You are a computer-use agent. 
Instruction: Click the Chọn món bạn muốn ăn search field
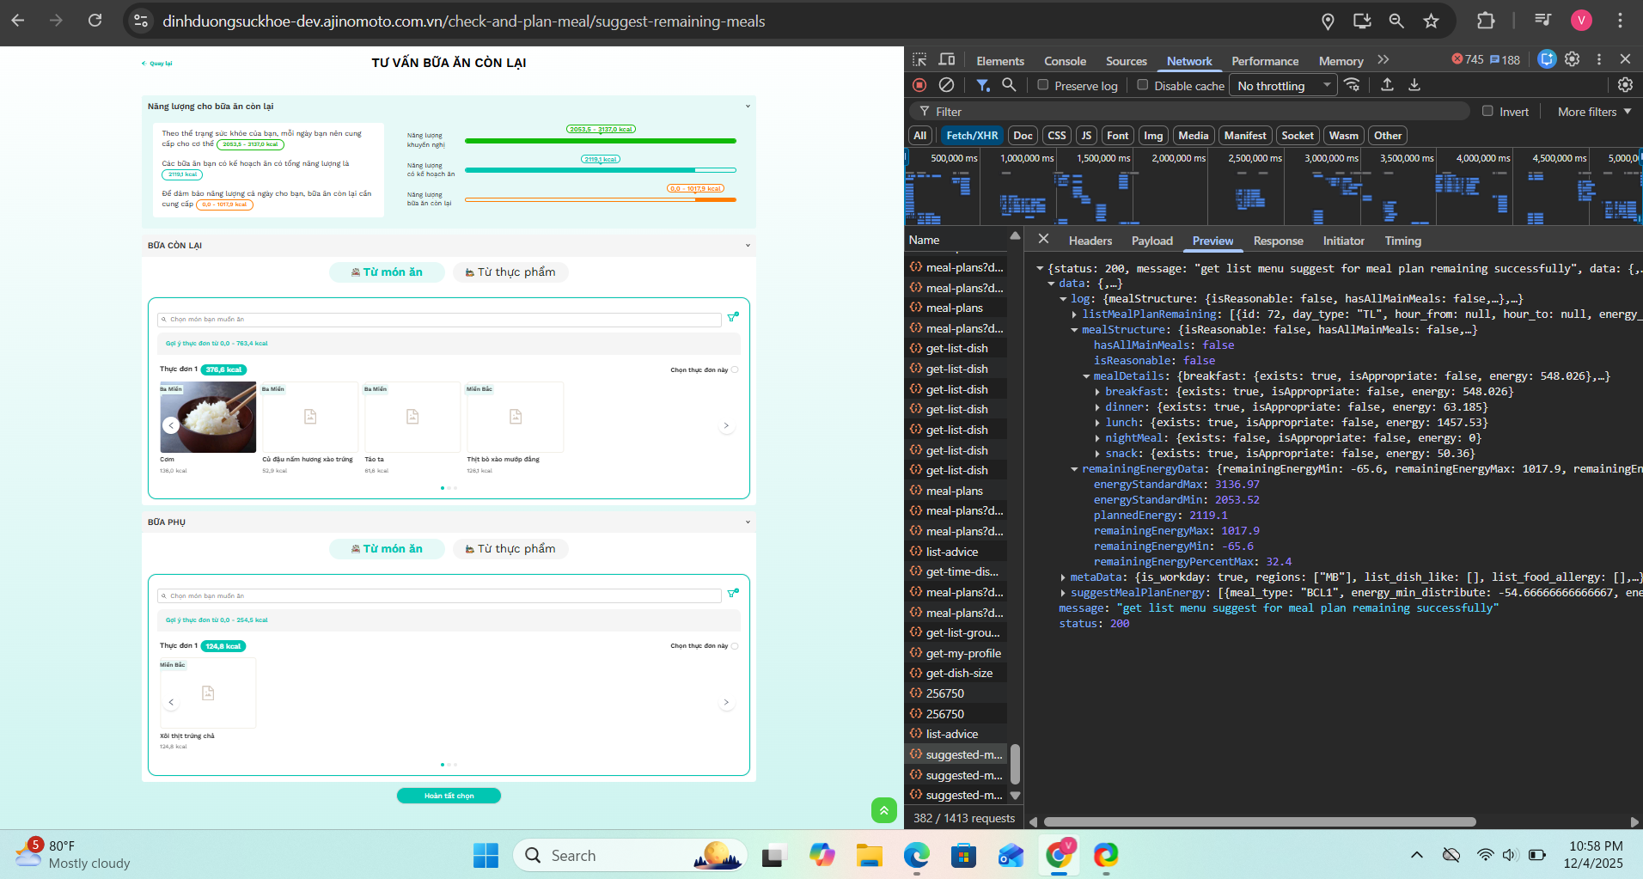pyautogui.click(x=439, y=320)
